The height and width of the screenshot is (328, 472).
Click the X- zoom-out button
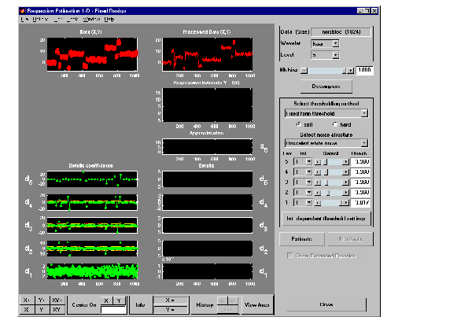tap(26, 310)
